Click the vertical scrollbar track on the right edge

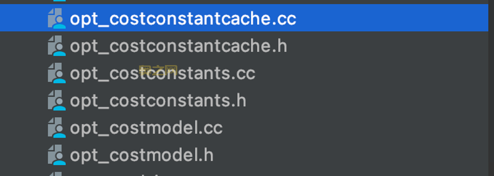point(491,88)
